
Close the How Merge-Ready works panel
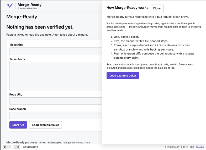[x=157, y=8]
